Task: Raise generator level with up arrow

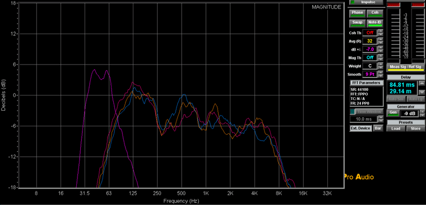Action: tap(422, 112)
